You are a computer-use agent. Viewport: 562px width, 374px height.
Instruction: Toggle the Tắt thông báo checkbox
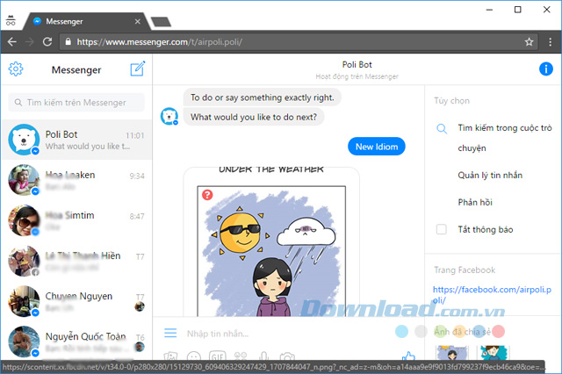[x=442, y=230]
